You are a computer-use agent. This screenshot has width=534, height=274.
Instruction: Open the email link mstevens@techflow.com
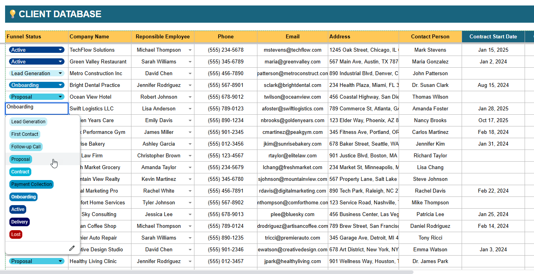[x=292, y=50]
